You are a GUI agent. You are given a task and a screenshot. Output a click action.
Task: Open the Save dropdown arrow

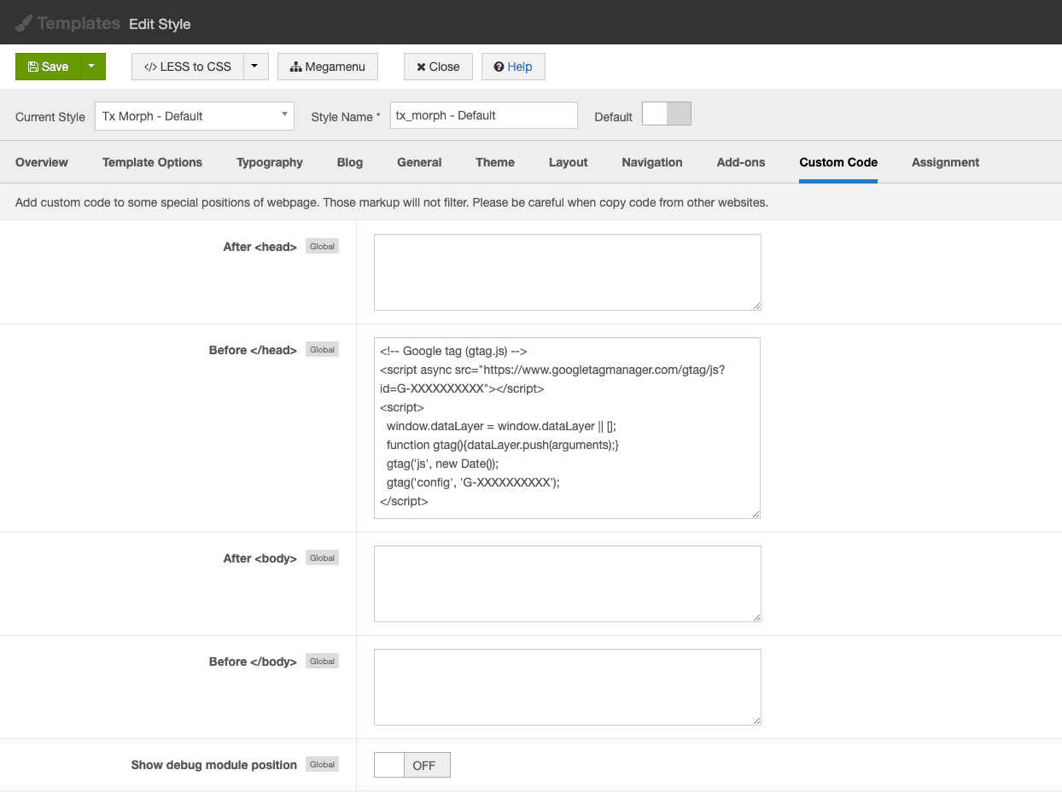click(93, 67)
